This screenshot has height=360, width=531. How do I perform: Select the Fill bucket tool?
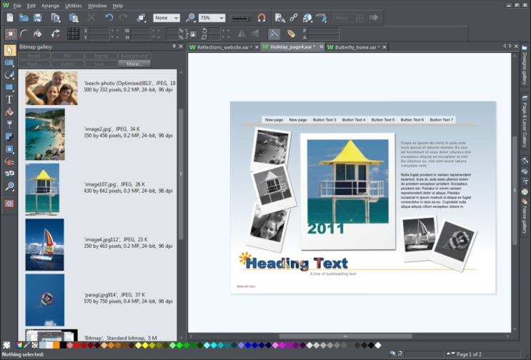[x=9, y=112]
